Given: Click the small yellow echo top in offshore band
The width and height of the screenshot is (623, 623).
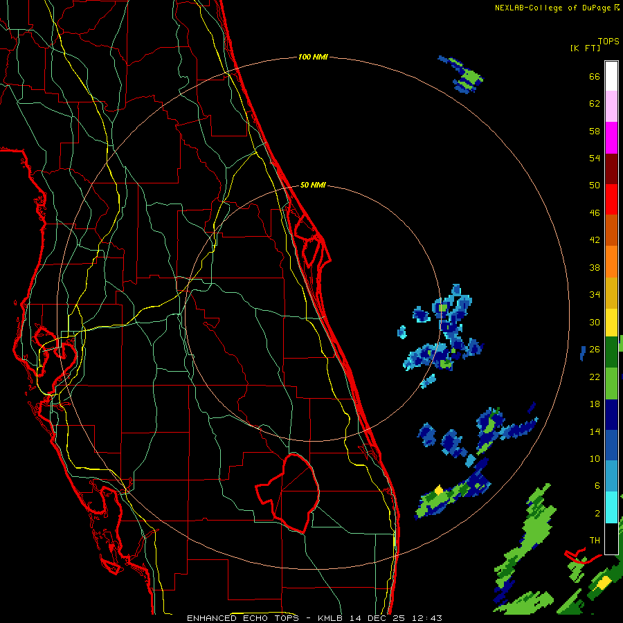Looking at the screenshot, I should pos(439,490).
